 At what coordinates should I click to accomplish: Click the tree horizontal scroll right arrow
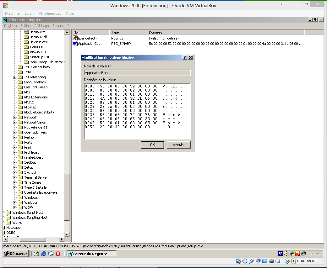[62, 239]
